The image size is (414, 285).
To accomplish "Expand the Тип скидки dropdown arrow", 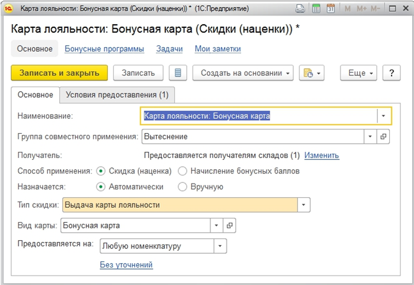I will pos(303,205).
